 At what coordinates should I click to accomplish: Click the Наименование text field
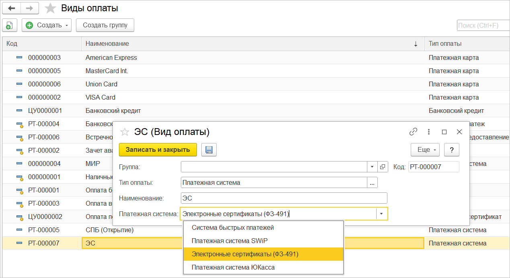point(284,198)
